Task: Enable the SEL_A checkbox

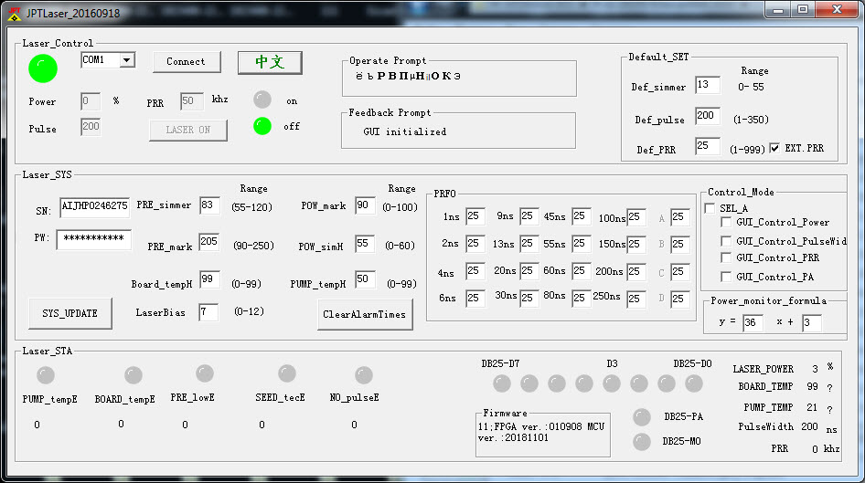Action: [710, 208]
